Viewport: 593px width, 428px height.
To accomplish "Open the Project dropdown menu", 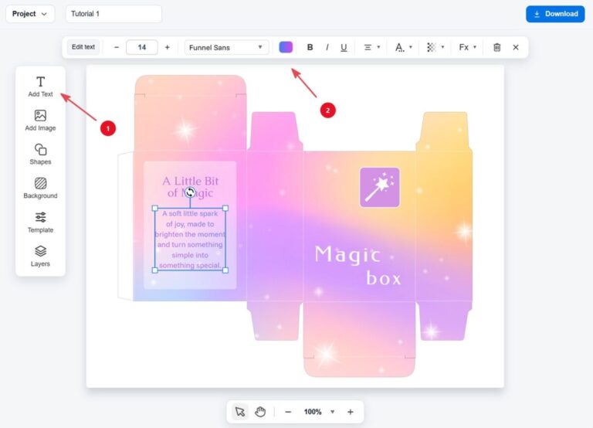I will pyautogui.click(x=30, y=14).
